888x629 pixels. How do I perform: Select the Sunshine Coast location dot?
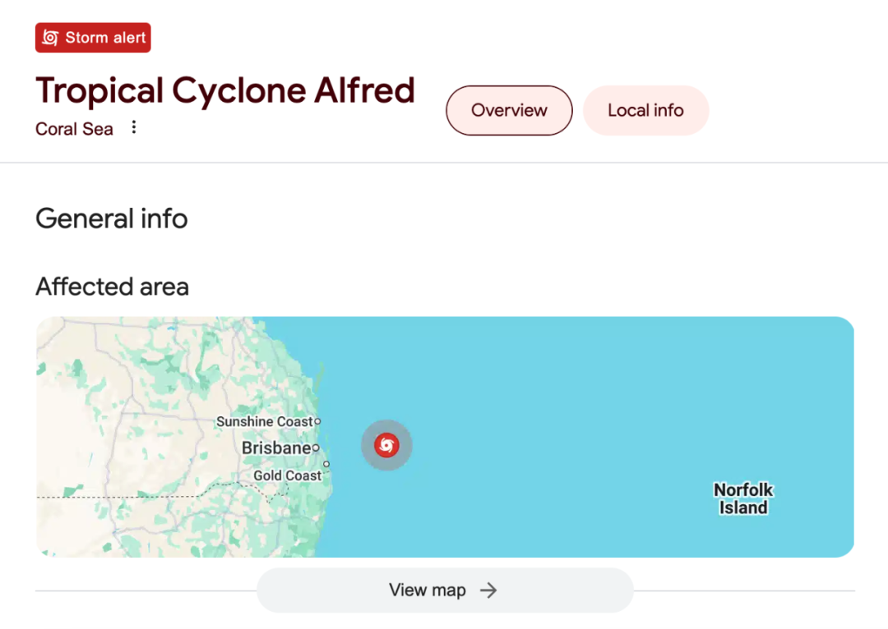coord(317,421)
